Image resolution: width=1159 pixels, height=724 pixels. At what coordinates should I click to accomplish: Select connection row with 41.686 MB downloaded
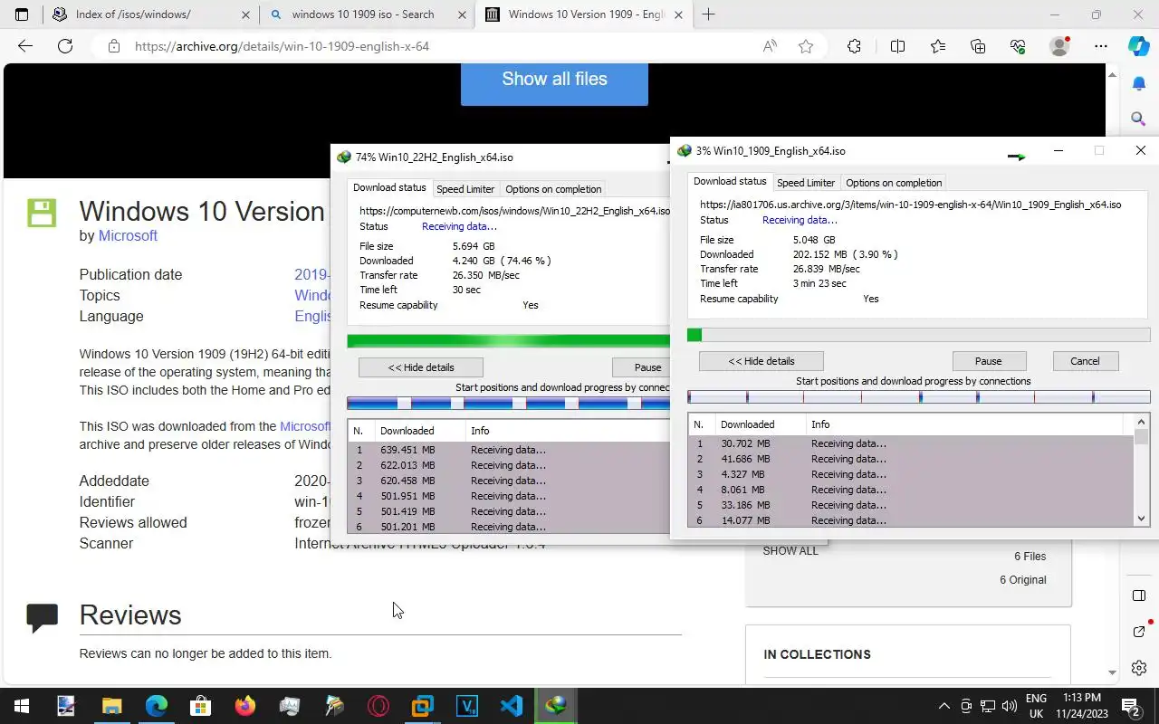(911, 459)
